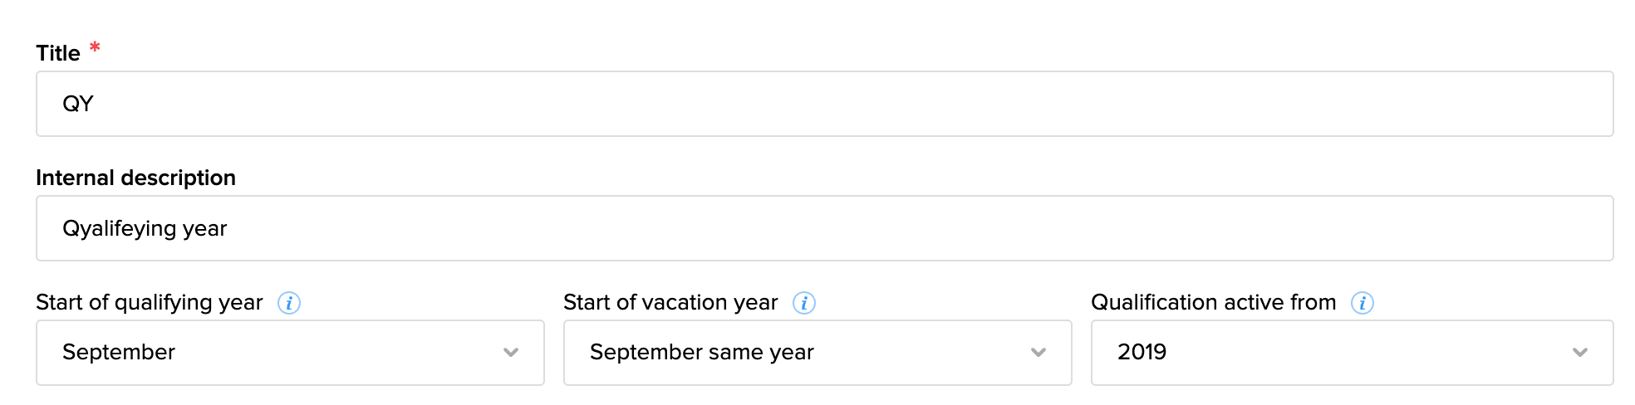The width and height of the screenshot is (1635, 405).
Task: Click the Internal description label
Action: pos(135,178)
